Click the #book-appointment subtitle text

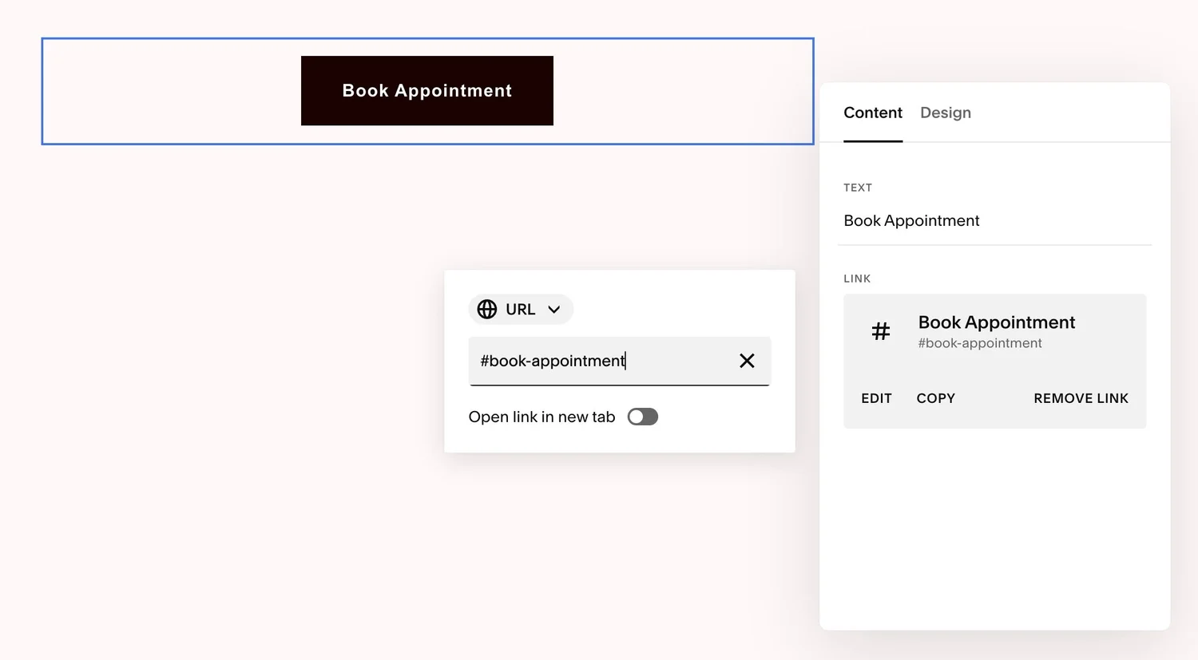[x=980, y=343]
